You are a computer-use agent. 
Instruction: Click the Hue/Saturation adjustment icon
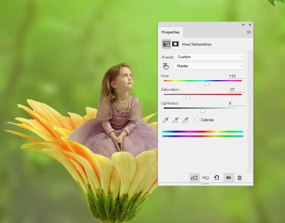(166, 44)
